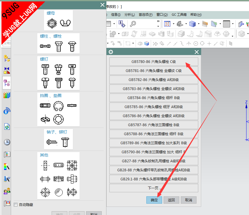Select the toothed lock washer icon under 挡圈、垫圈
Image resolution: width=249 pixels, height=215 pixels.
pyautogui.click(x=58, y=119)
